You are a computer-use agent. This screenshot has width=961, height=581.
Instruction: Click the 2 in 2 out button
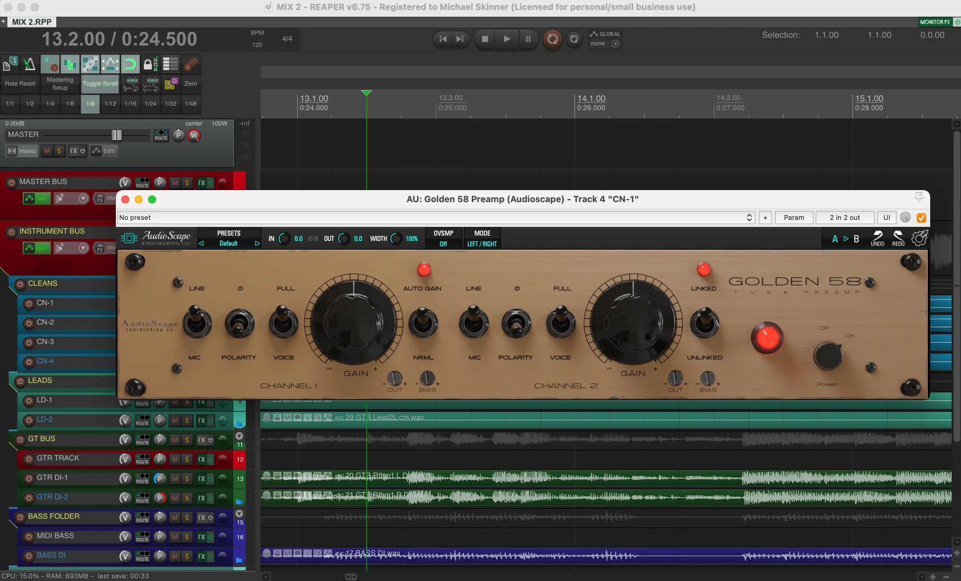pyautogui.click(x=845, y=217)
